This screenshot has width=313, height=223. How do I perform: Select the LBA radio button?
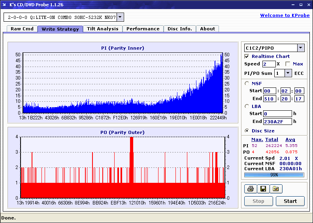click(x=247, y=106)
